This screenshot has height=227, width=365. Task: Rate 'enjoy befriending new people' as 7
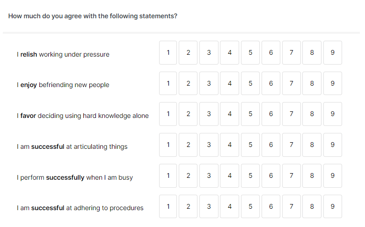coord(292,83)
